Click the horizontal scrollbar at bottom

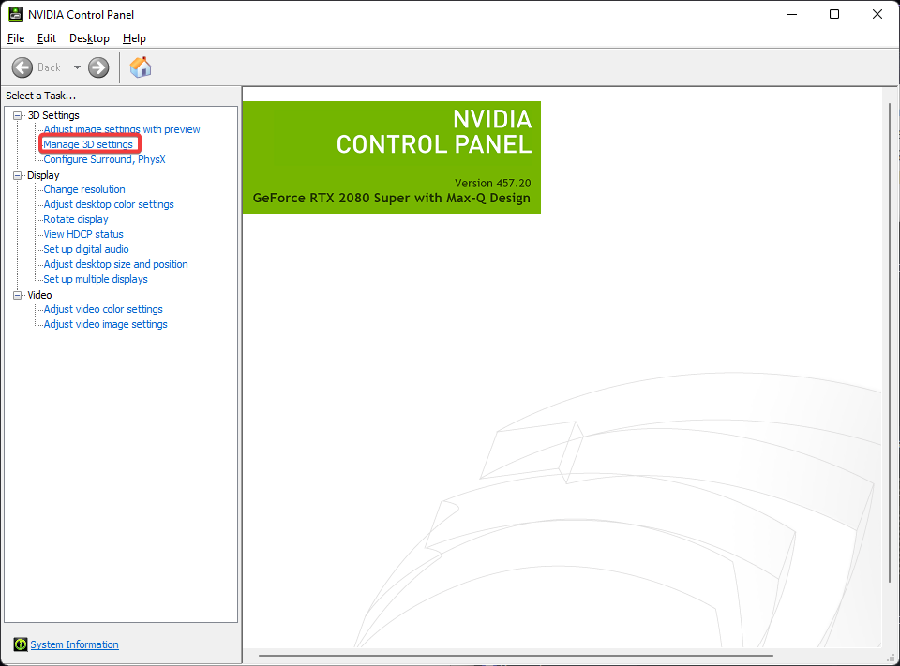[515, 655]
